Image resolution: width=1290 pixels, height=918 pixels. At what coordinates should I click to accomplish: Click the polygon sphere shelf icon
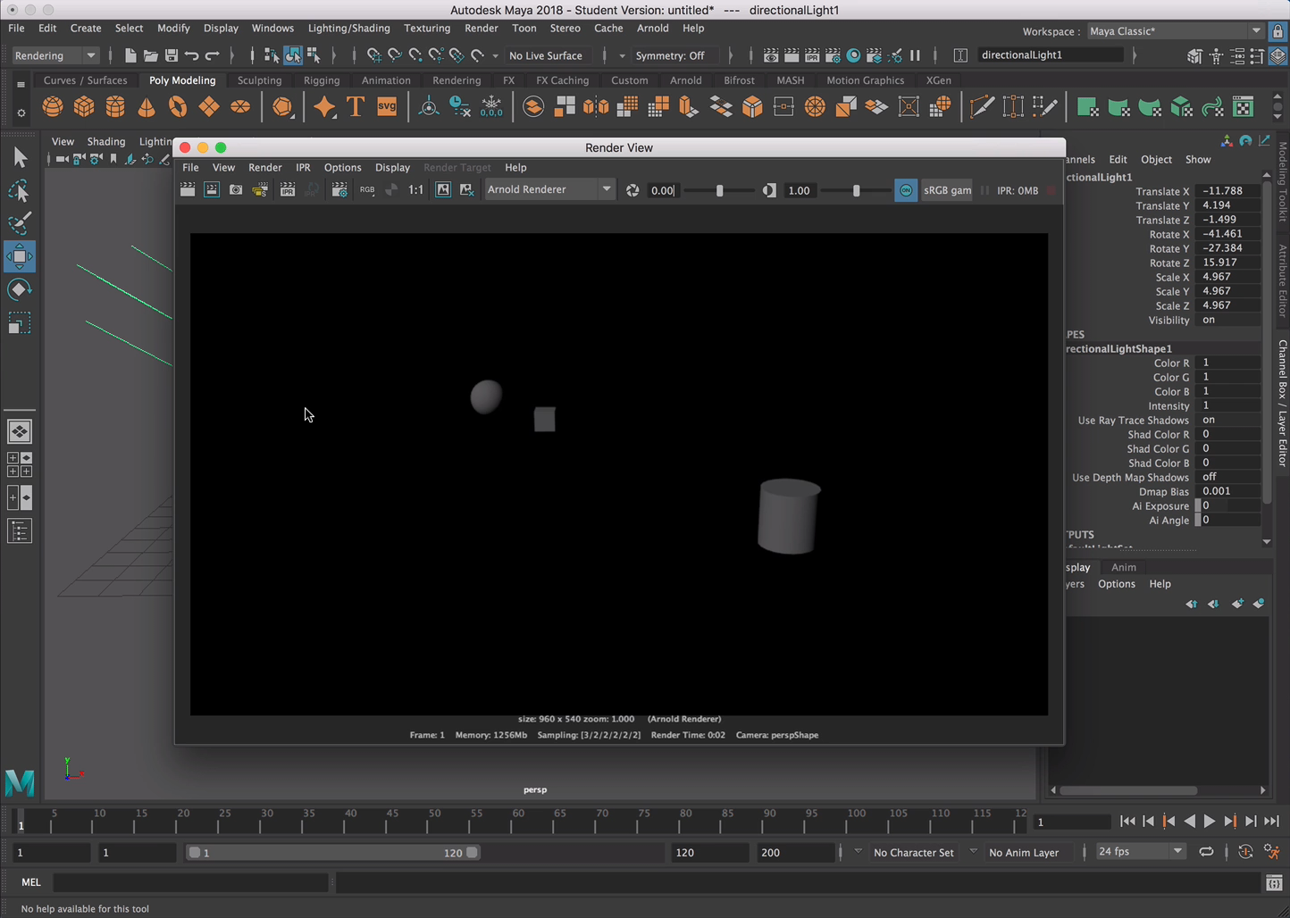pyautogui.click(x=53, y=107)
